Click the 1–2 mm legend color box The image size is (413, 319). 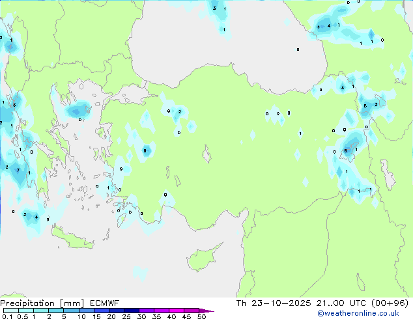(x=41, y=311)
